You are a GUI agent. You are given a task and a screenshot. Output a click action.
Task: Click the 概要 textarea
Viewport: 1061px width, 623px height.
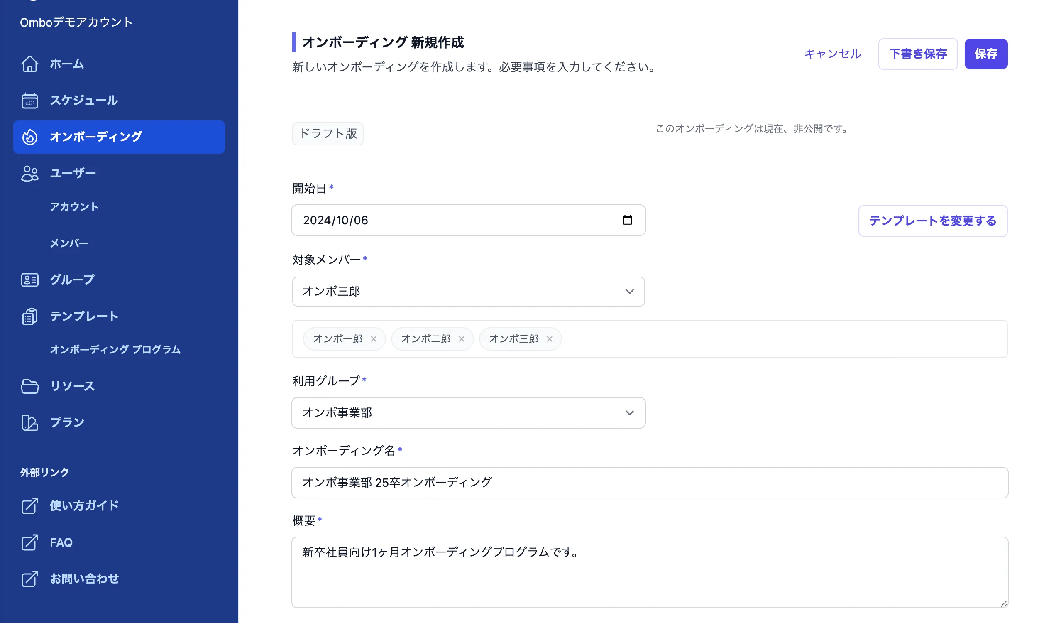pos(650,572)
